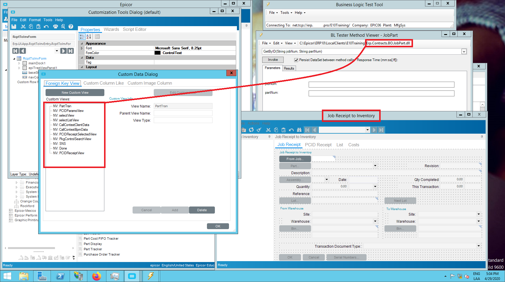
Task: Click Copy icon in Customization Tools toolbar
Action: 31,26
